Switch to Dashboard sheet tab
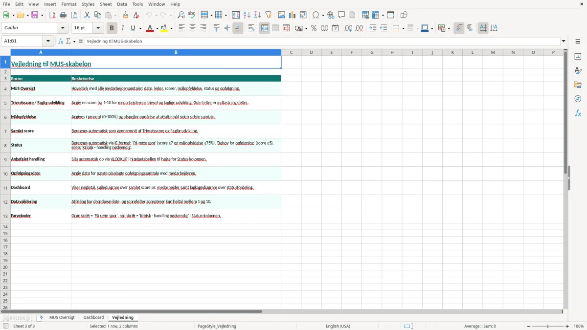Image resolution: width=587 pixels, height=330 pixels. pyautogui.click(x=94, y=317)
